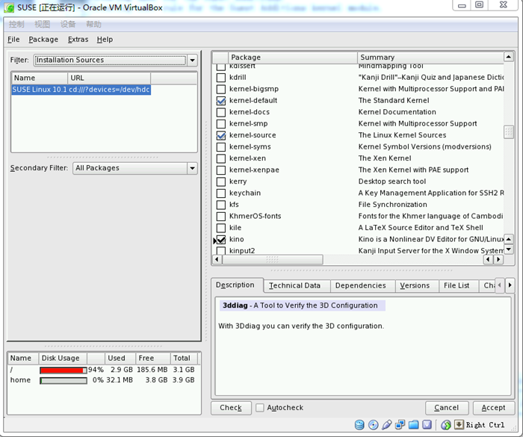Select the SUSE Linux 10.1 installation source row
This screenshot has height=437, width=523.
(81, 90)
